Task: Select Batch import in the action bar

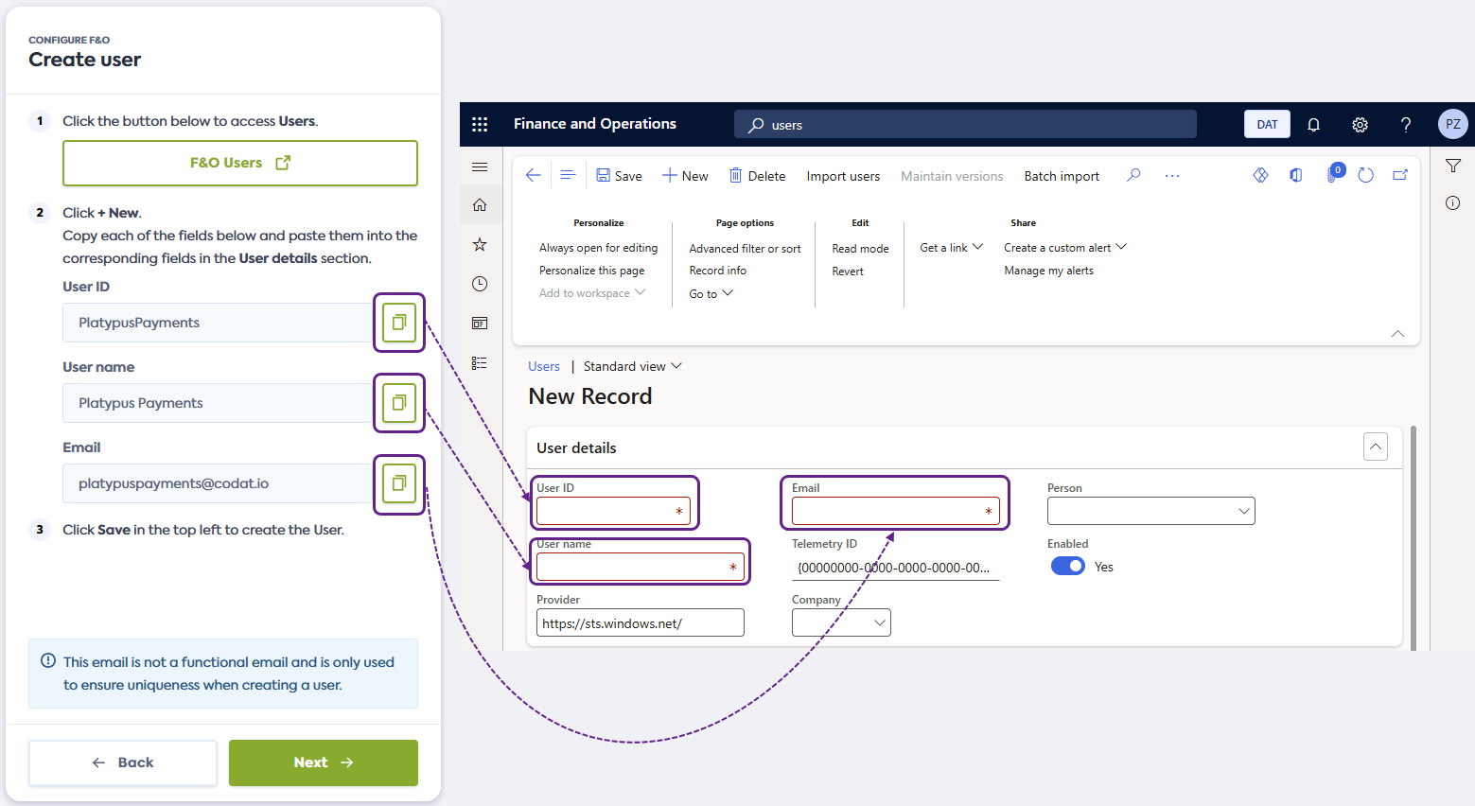Action: pos(1062,176)
